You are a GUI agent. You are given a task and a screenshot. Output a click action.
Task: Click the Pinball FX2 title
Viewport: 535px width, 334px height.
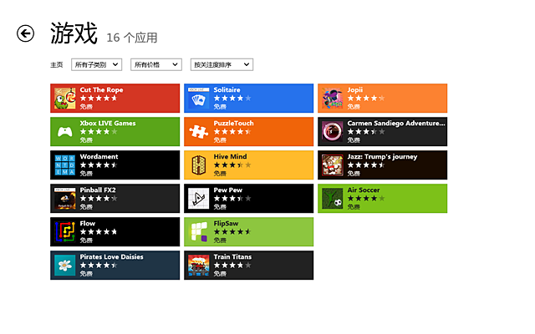point(98,190)
